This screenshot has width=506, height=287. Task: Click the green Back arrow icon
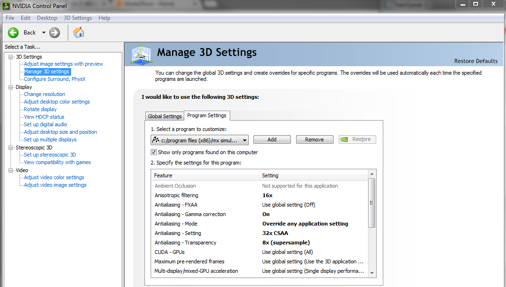[x=13, y=33]
